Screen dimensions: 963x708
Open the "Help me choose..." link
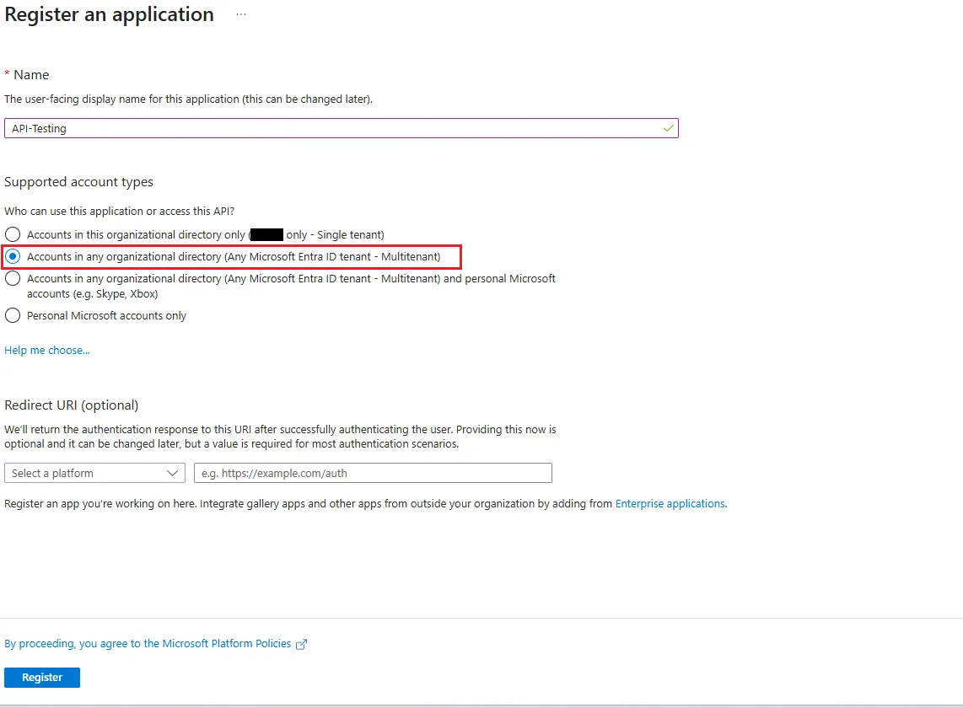(46, 350)
